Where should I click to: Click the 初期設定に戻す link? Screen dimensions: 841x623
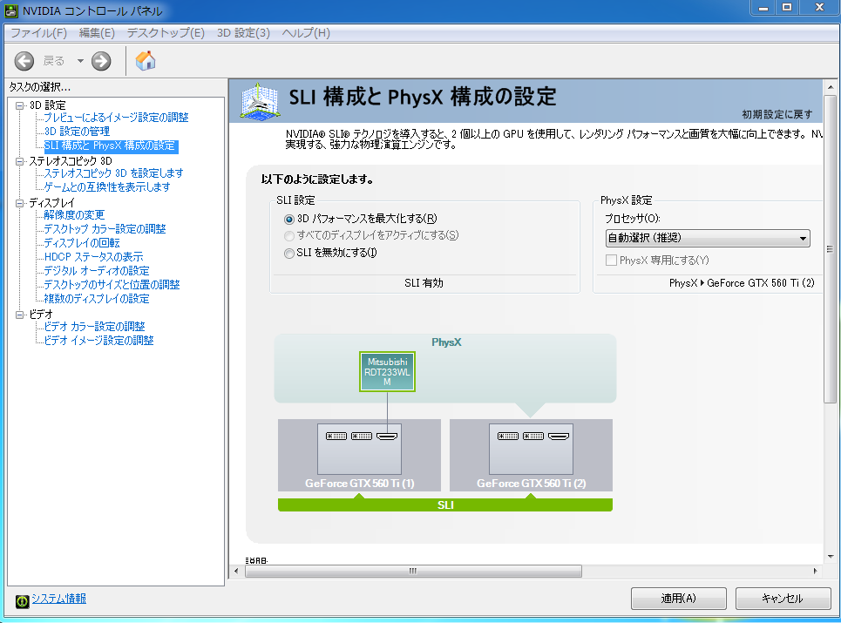777,114
